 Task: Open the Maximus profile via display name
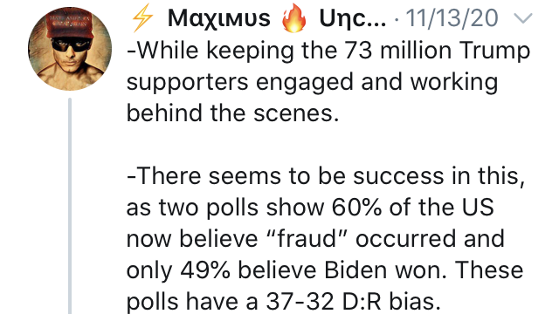click(x=219, y=18)
